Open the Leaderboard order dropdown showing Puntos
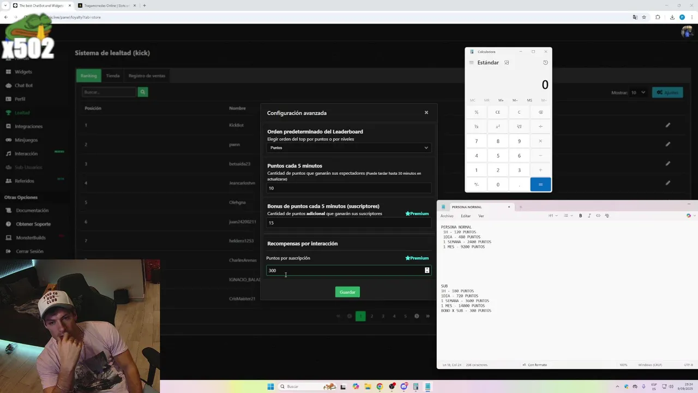 click(348, 148)
